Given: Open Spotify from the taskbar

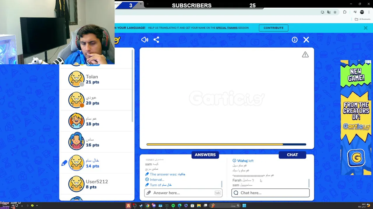Looking at the screenshot, I should point(173,206).
